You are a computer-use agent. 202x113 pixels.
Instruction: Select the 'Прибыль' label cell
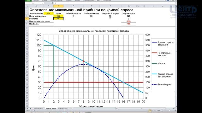pyautogui.click(x=34, y=24)
